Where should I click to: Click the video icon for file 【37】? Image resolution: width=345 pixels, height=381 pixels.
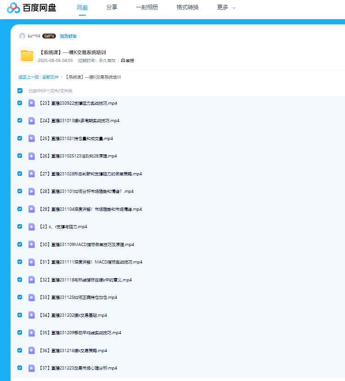[x=32, y=368]
